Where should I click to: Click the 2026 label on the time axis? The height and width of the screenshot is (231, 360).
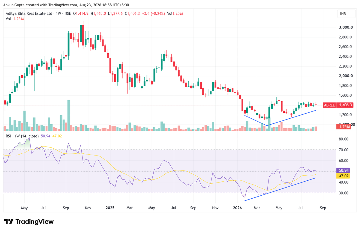pos(237,208)
